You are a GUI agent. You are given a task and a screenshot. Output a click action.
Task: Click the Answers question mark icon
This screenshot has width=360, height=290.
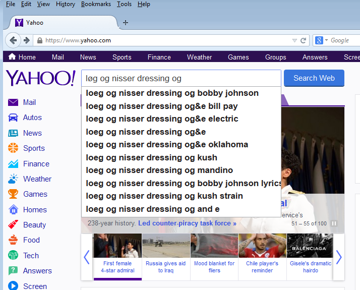click(x=13, y=270)
